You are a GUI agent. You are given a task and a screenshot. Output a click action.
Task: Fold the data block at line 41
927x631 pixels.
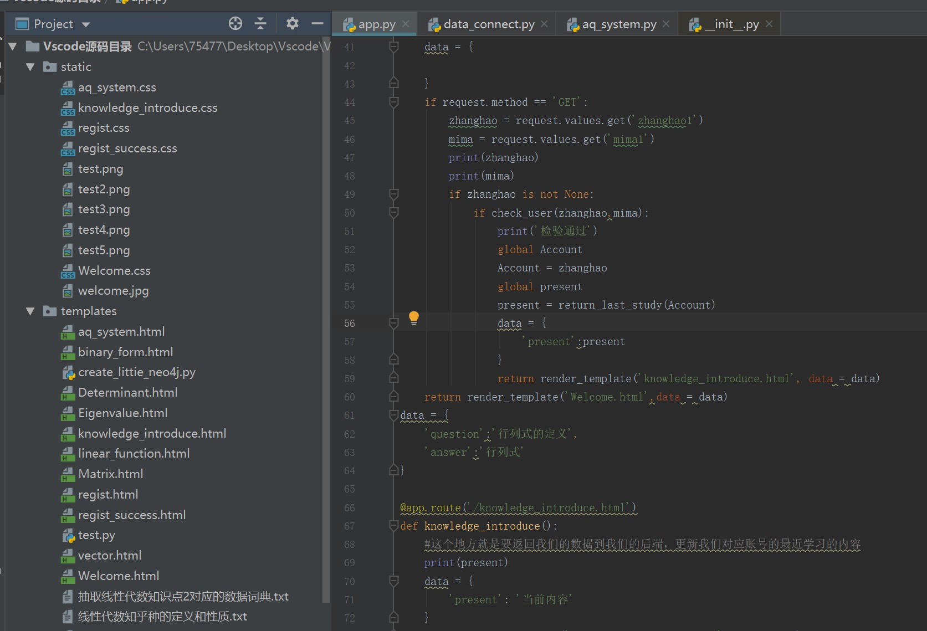click(394, 47)
